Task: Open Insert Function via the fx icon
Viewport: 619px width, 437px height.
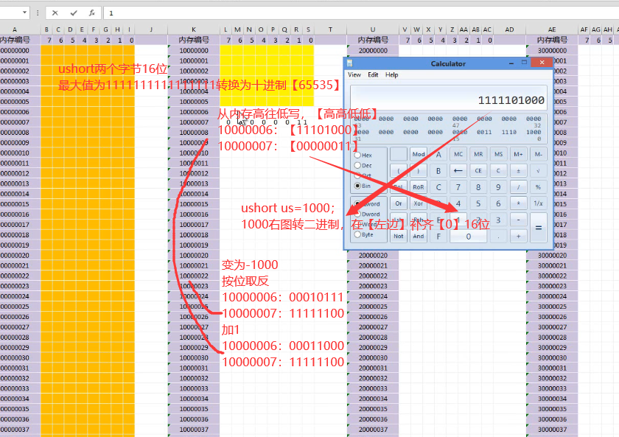Action: pyautogui.click(x=91, y=13)
